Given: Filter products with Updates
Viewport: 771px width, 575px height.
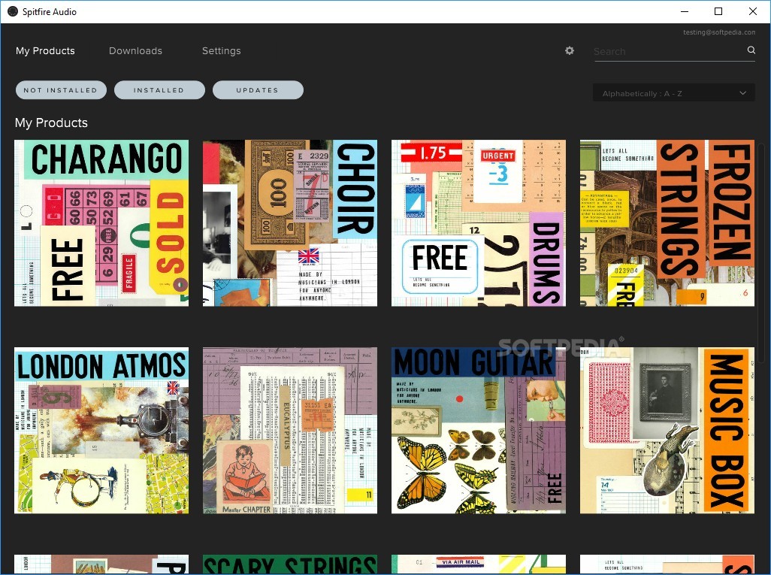Looking at the screenshot, I should 258,90.
